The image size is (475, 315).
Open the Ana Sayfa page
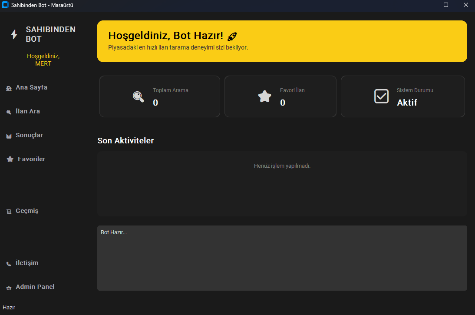tap(32, 87)
